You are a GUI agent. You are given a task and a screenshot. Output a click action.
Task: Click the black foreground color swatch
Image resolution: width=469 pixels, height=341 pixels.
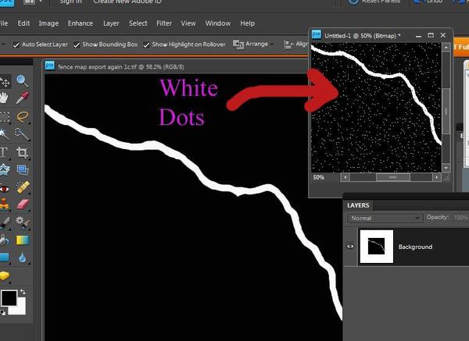[9, 298]
